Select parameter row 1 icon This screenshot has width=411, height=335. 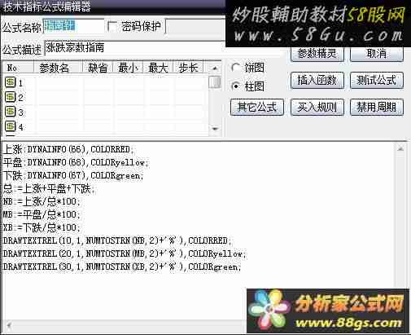point(11,82)
